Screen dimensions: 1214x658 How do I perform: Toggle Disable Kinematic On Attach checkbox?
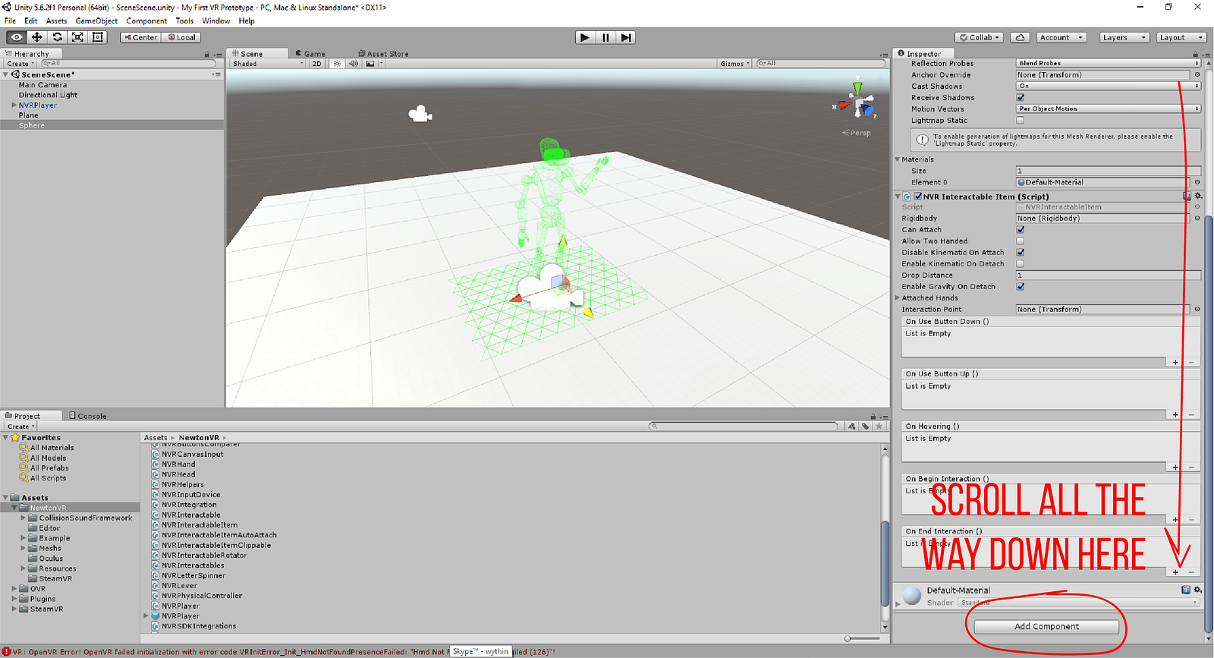pyautogui.click(x=1021, y=253)
